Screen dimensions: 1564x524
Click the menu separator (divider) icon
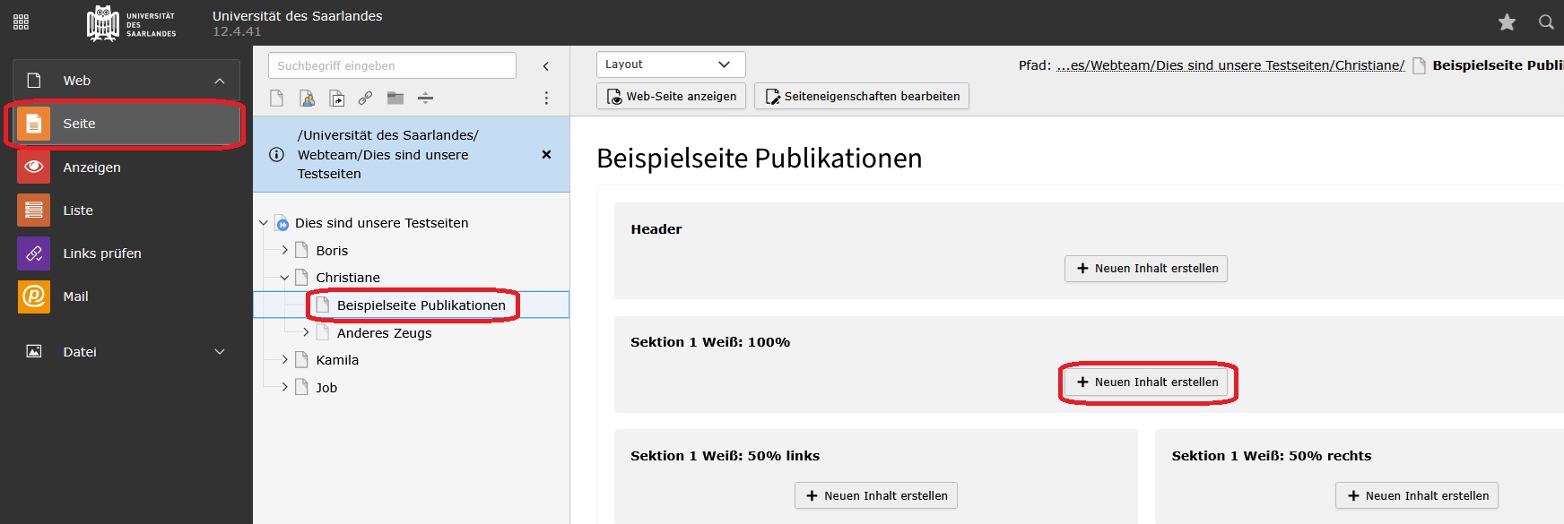[x=426, y=99]
